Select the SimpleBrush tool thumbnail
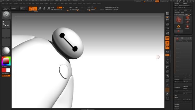This screenshot has height=110, width=195. (x=179, y=27)
